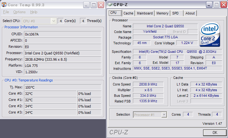228x138 pixels.
Task: Switch to the Cache tab
Action: (128, 13)
